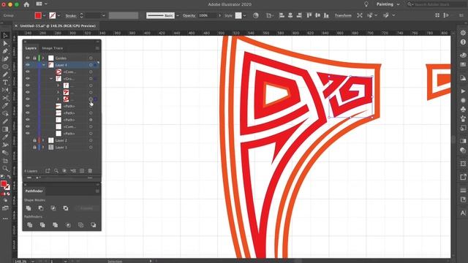Click Minus Back pathfinder icon

94,225
